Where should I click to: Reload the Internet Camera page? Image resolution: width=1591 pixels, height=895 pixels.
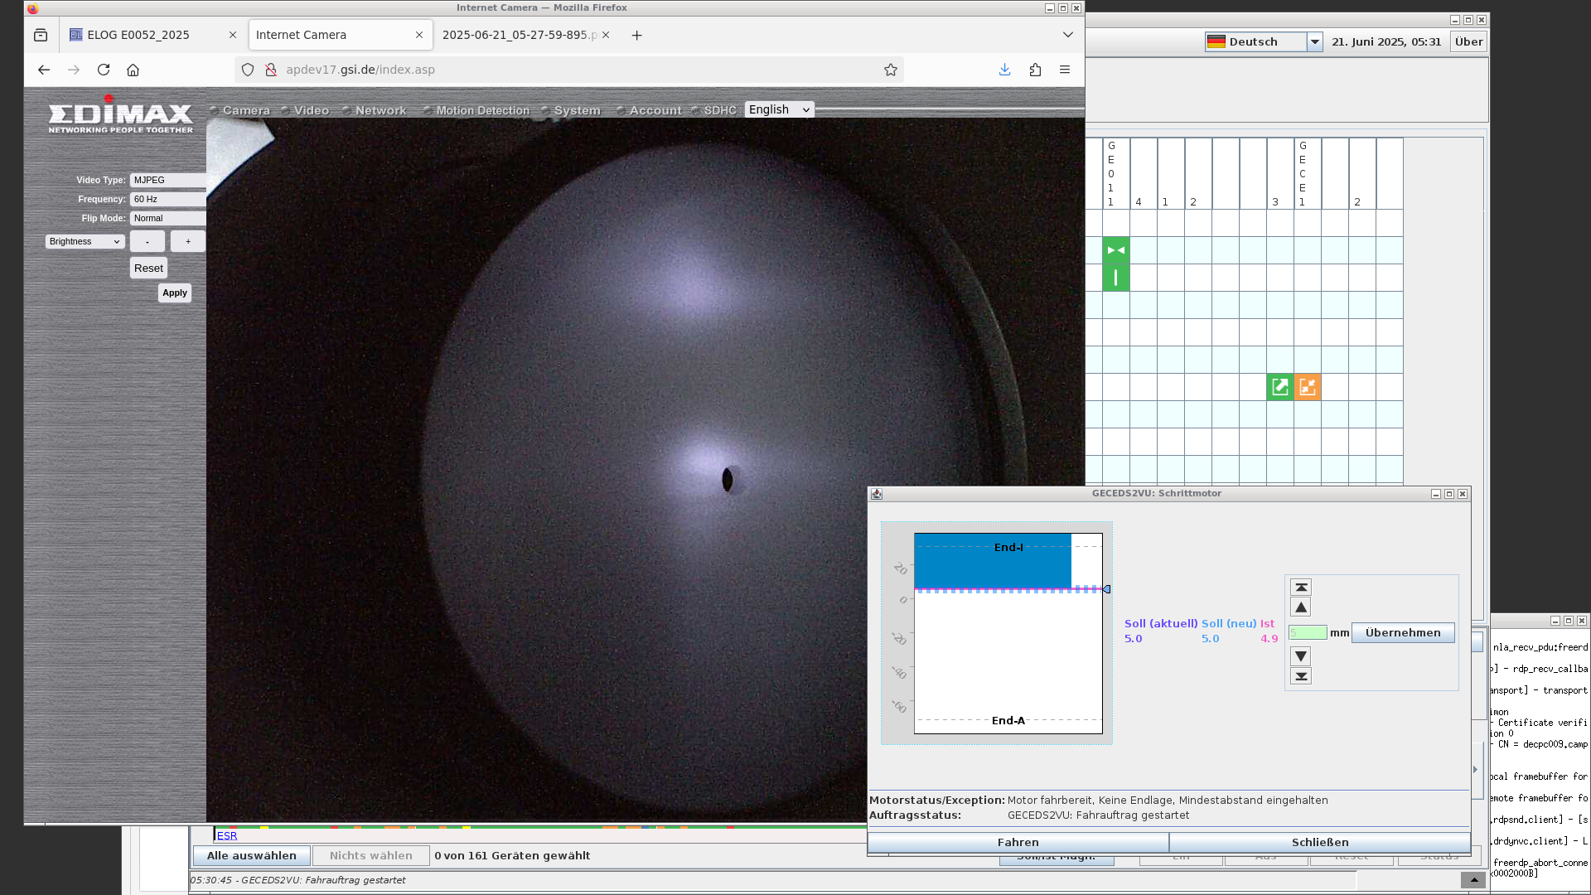pos(104,70)
